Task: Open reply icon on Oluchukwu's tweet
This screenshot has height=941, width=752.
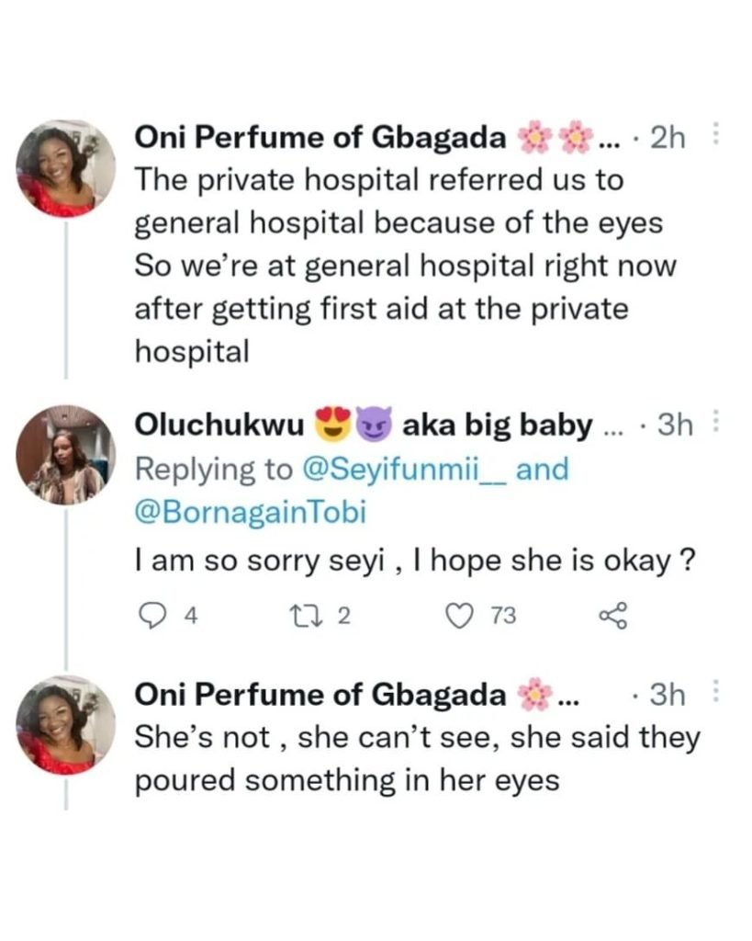Action: [x=152, y=616]
